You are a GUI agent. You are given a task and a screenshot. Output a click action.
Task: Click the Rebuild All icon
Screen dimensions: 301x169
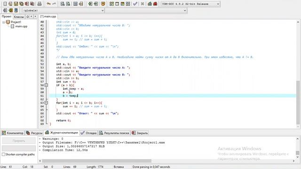pyautogui.click(x=128, y=4)
